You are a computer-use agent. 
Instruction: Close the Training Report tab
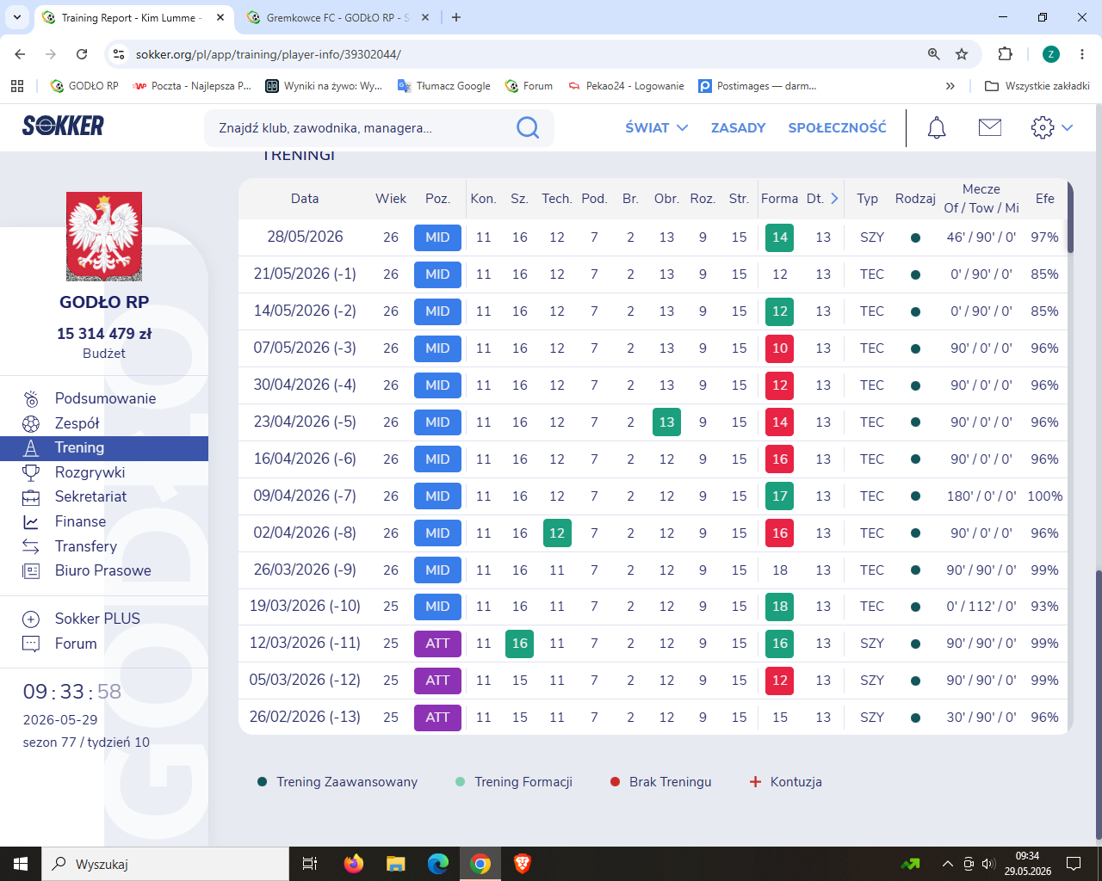[220, 17]
